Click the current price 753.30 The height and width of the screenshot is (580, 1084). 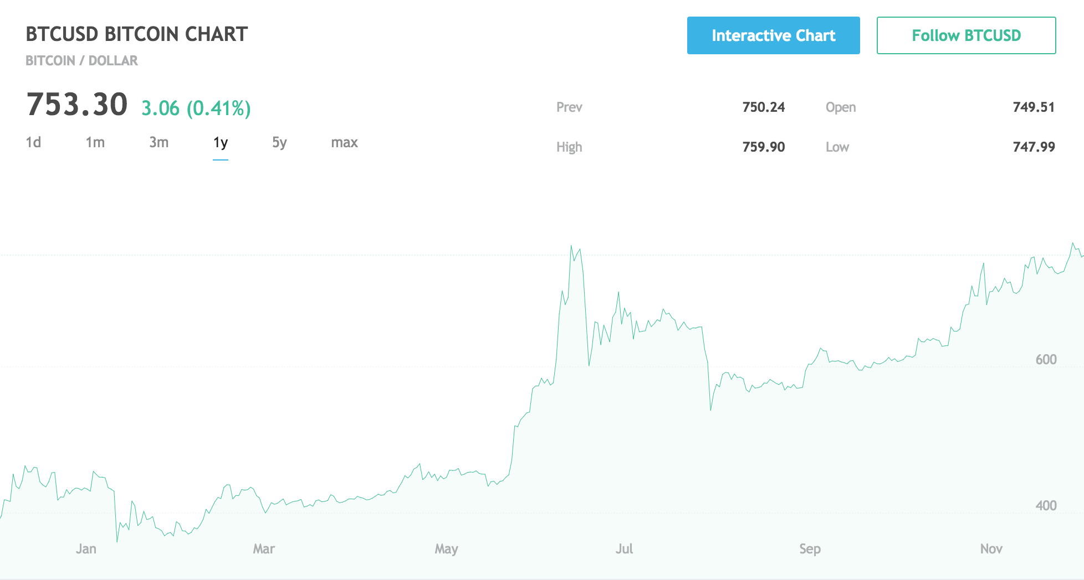coord(77,105)
